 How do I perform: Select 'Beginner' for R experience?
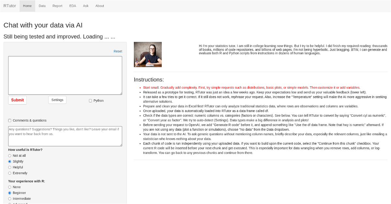point(10,193)
